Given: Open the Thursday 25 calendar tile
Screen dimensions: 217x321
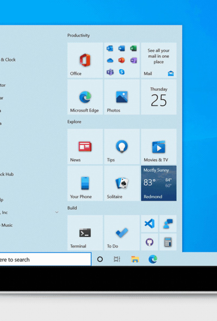Looking at the screenshot, I should (159, 97).
